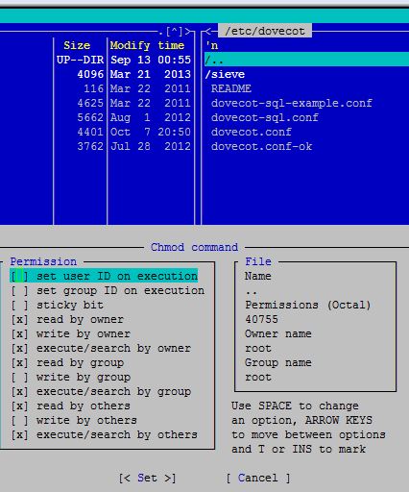Click the 4096 size value
The width and height of the screenshot is (409, 492).
pos(90,74)
